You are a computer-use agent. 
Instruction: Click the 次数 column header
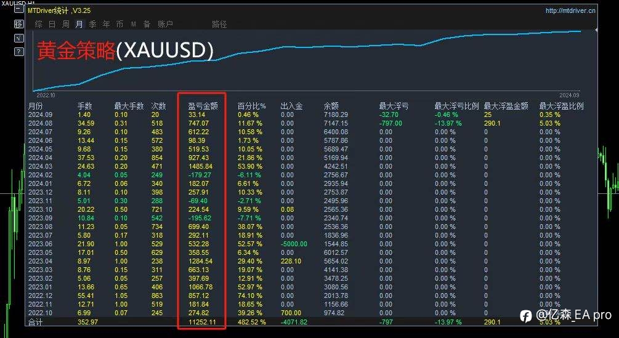tap(159, 106)
